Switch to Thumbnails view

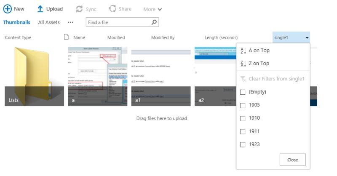pos(16,22)
